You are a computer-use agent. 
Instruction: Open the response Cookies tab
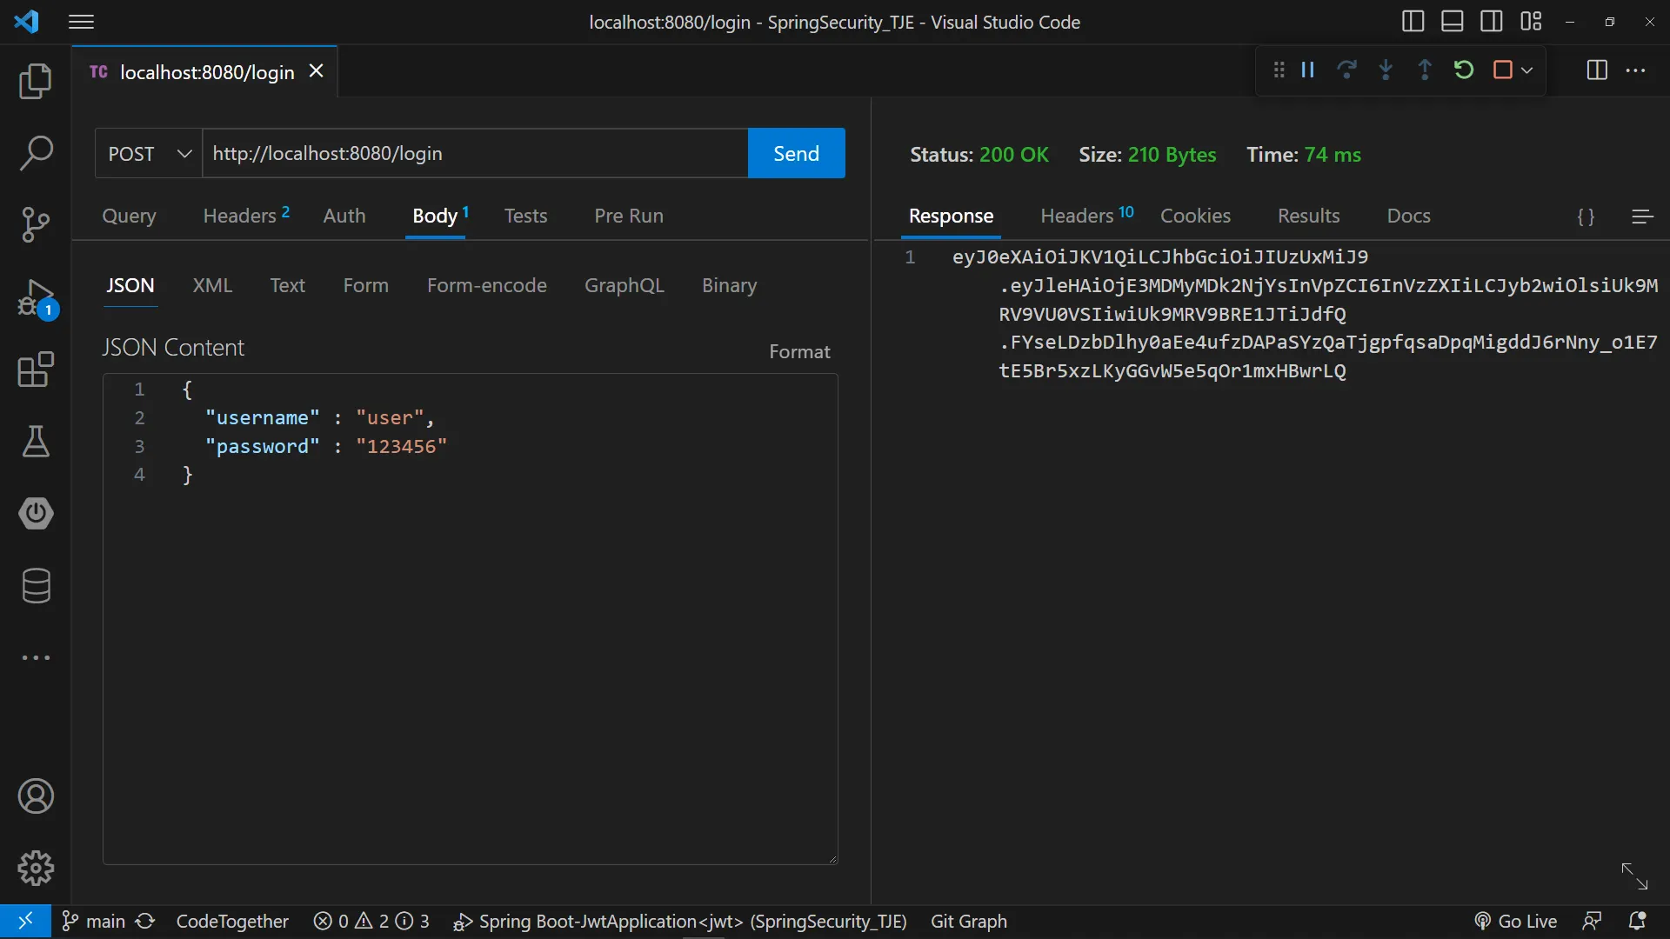[1195, 216]
